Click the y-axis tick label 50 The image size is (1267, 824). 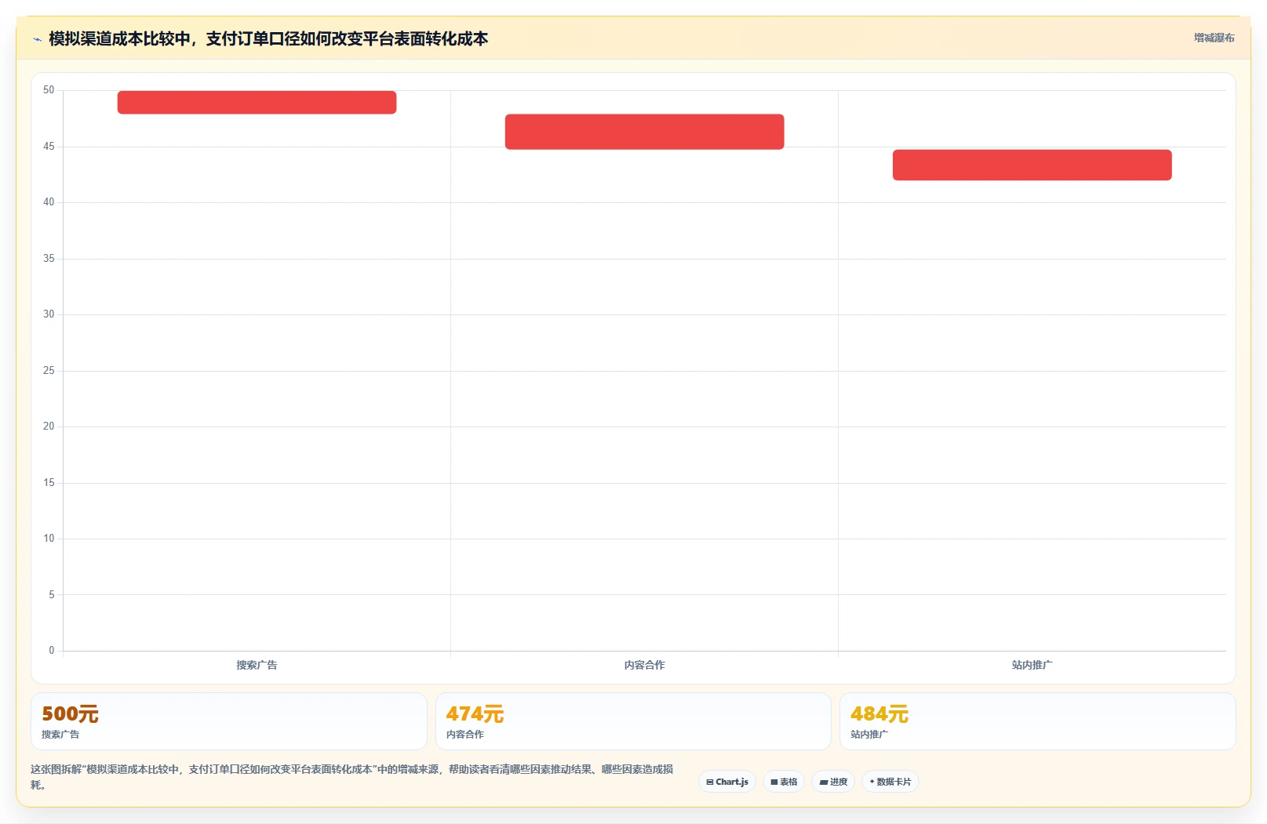click(x=49, y=90)
